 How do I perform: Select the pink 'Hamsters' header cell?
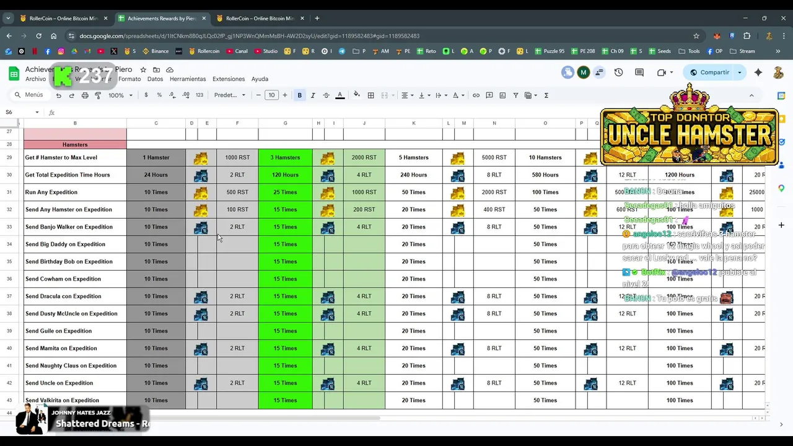(75, 144)
